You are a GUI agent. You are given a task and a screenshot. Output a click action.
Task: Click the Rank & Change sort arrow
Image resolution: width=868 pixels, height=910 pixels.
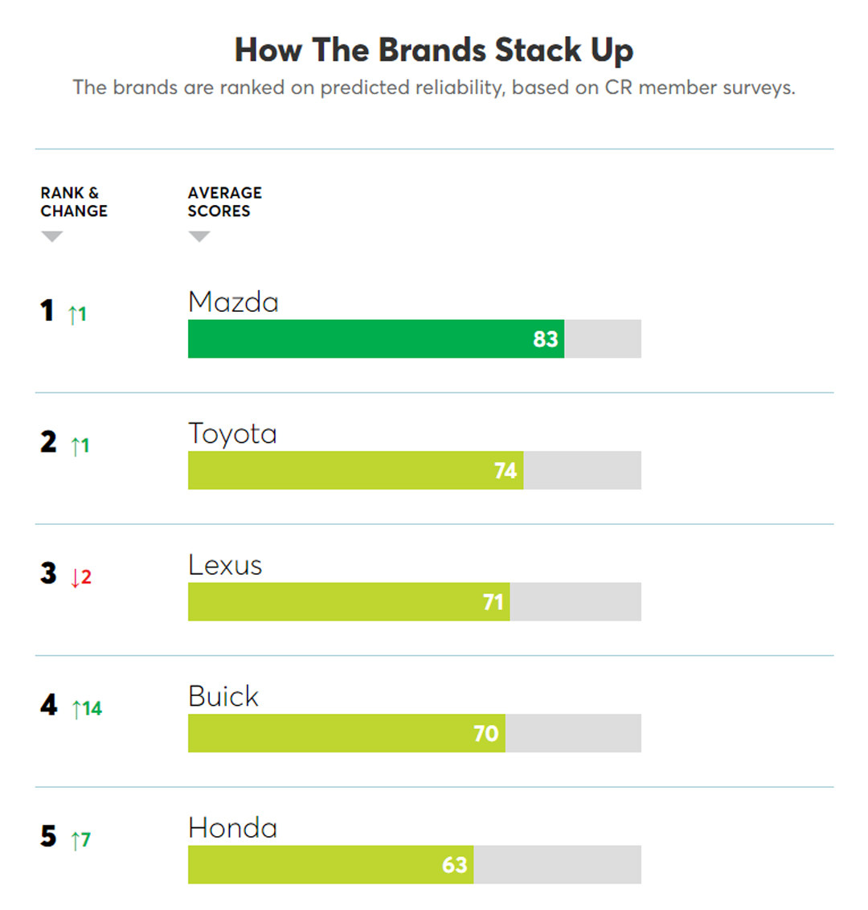52,236
